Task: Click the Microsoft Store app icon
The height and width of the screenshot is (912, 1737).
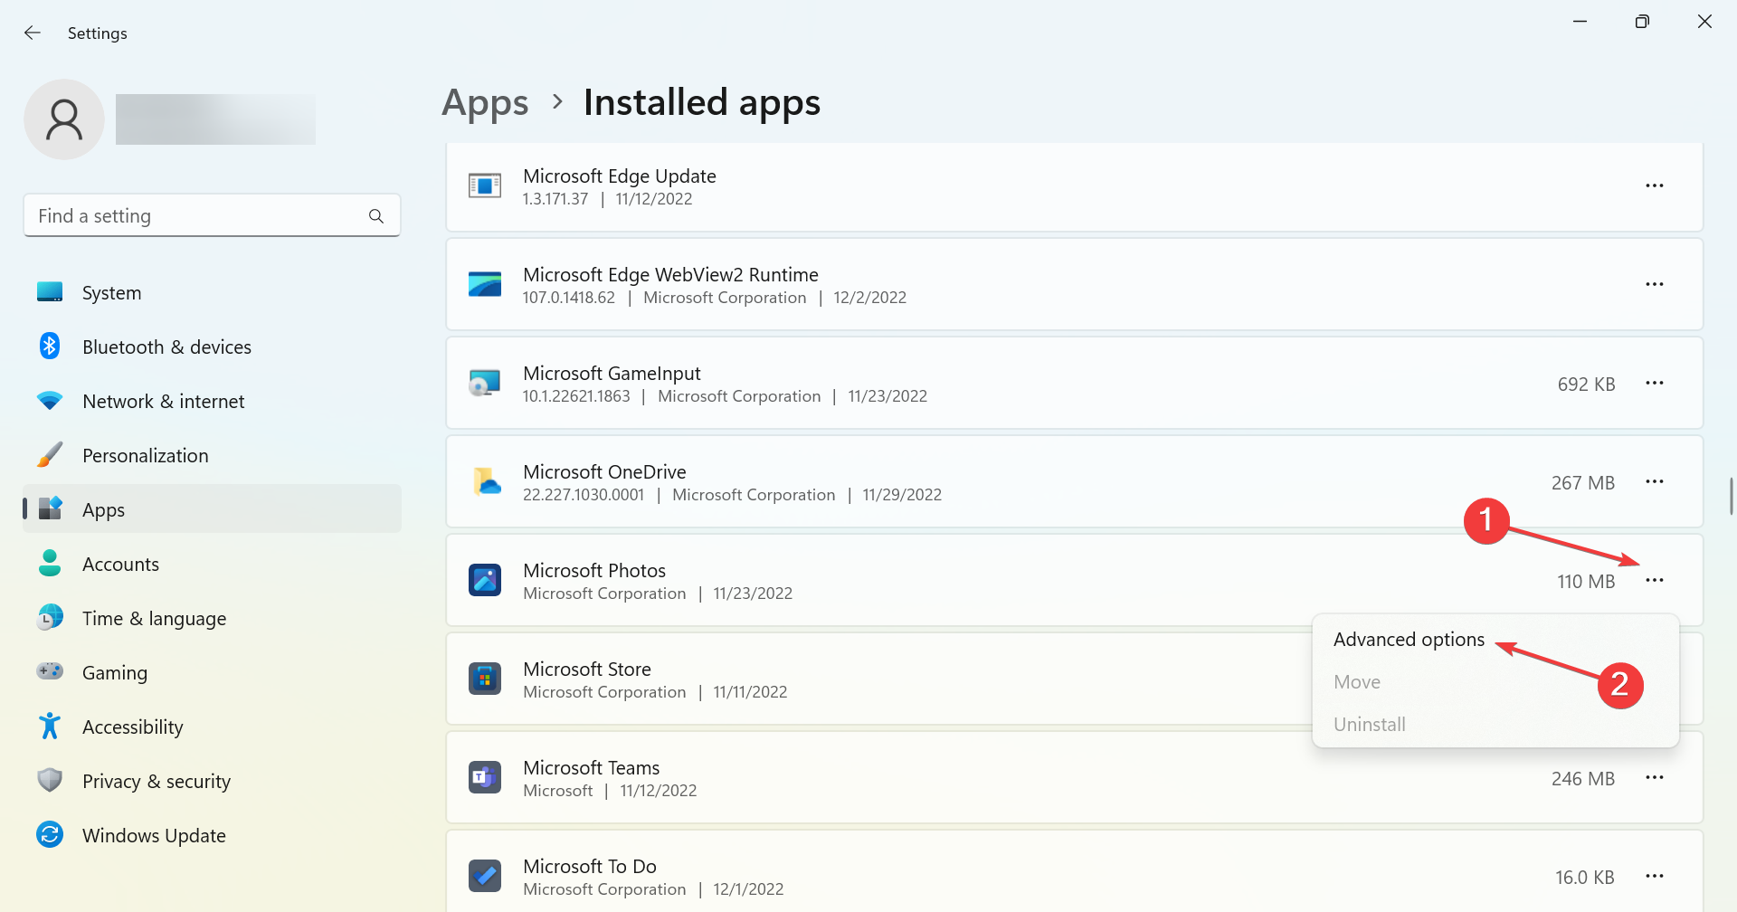Action: click(x=485, y=679)
